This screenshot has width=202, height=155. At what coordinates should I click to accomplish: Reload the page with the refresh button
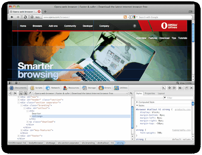[25, 17]
